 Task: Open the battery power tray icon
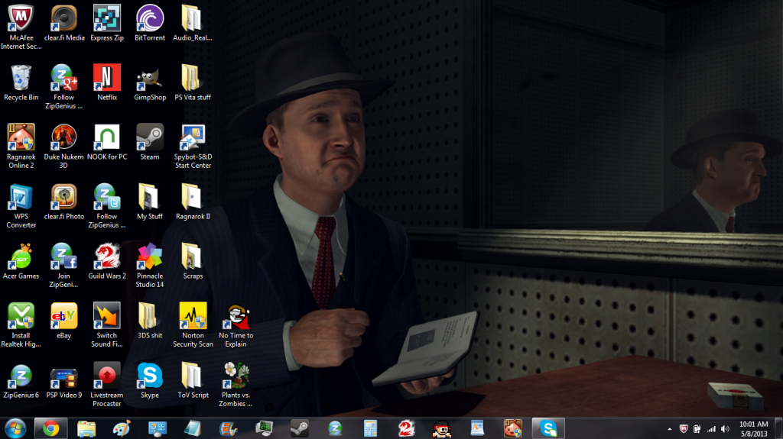point(697,429)
